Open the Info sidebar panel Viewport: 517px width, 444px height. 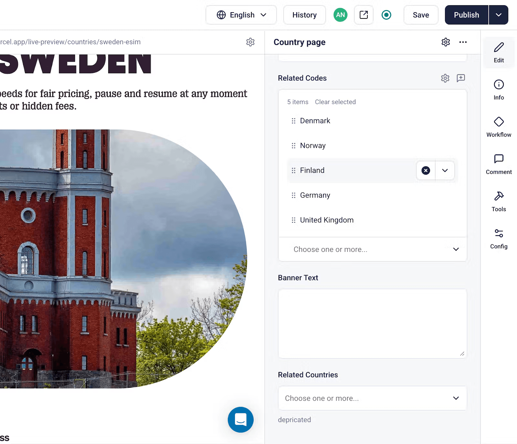(x=499, y=90)
